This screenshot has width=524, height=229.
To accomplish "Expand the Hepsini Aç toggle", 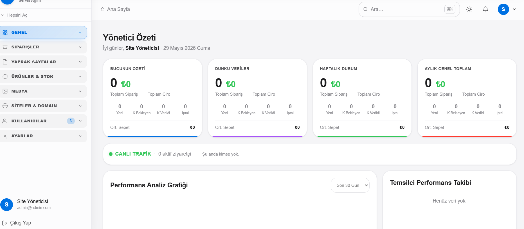I will (14, 15).
